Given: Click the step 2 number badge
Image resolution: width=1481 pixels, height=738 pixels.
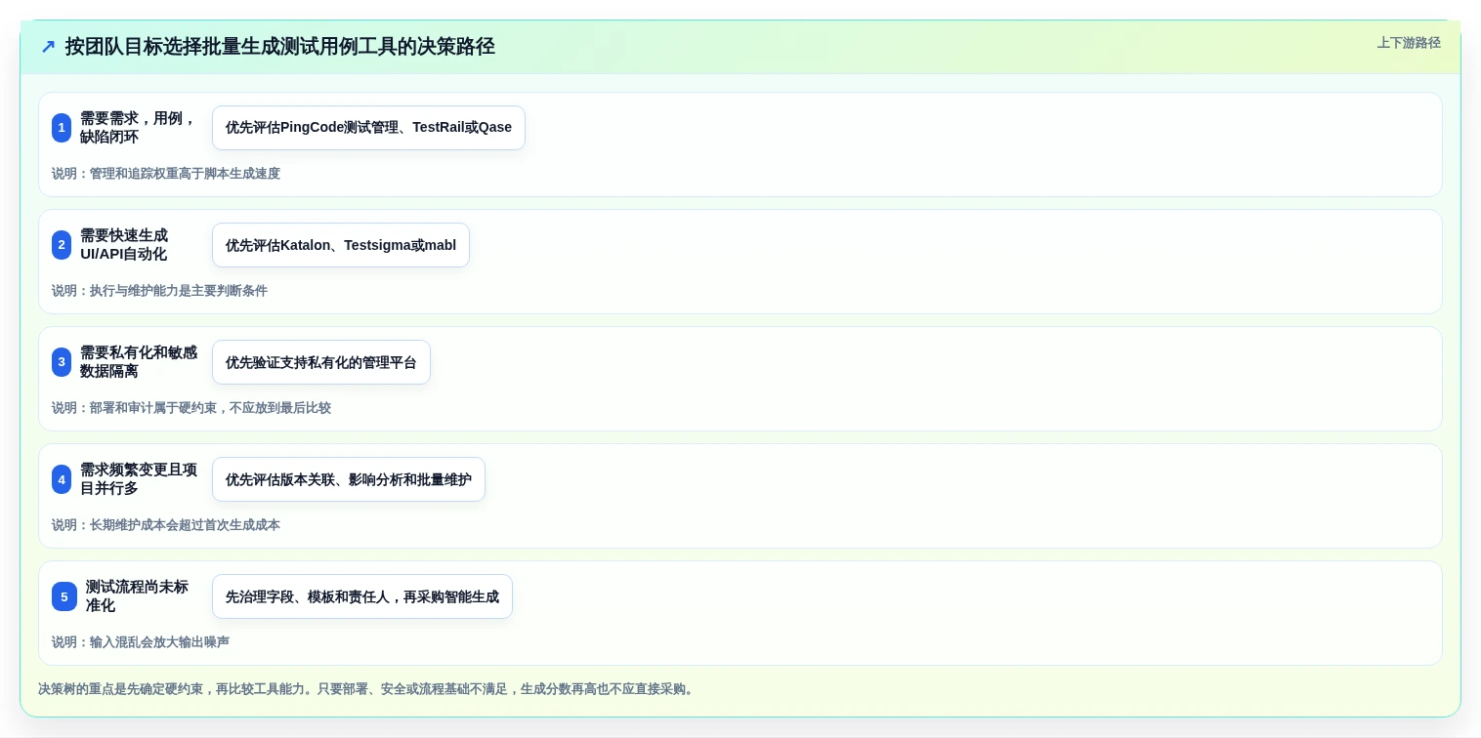Looking at the screenshot, I should click(x=62, y=245).
